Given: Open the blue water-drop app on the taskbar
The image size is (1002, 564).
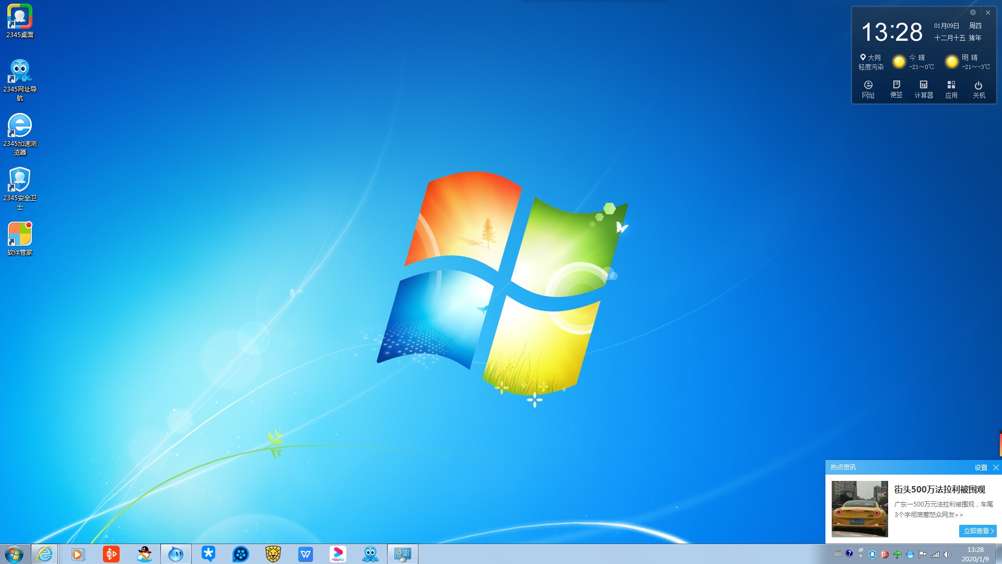Looking at the screenshot, I should (176, 554).
